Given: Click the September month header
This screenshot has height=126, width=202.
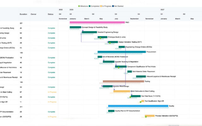Looking at the screenshot, I should (134, 19).
